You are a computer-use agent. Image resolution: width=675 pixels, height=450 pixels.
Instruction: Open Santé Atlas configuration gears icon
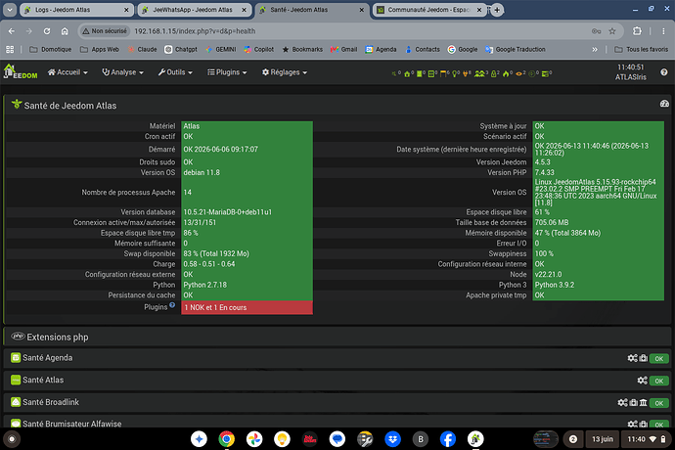(642, 381)
